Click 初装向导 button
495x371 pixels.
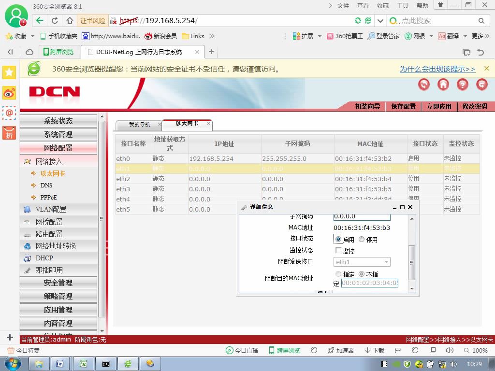point(367,106)
